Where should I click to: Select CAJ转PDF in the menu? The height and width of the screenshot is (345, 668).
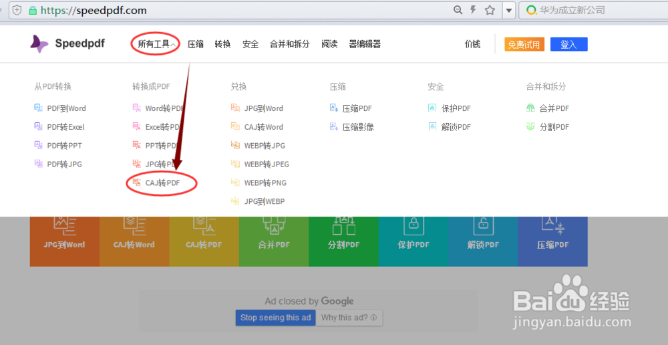tap(162, 183)
